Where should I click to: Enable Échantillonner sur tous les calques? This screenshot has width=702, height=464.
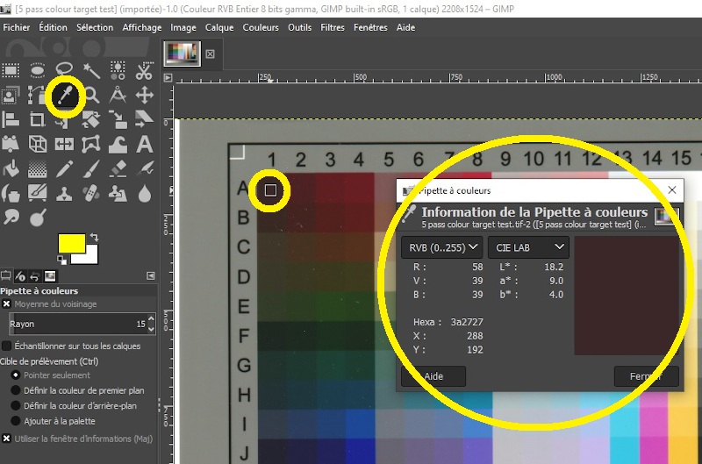pyautogui.click(x=7, y=346)
